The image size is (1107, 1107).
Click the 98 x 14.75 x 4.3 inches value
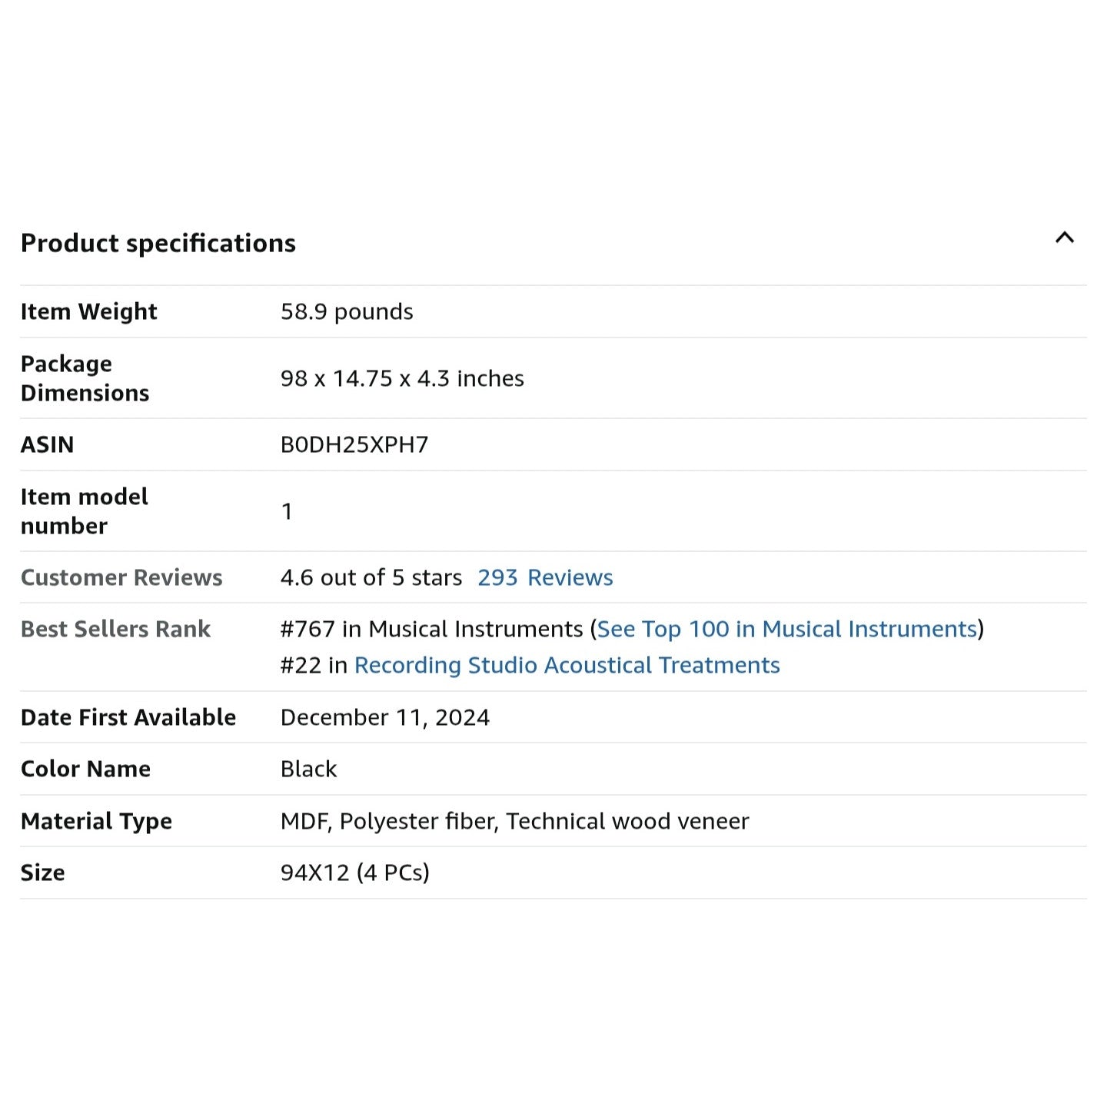pyautogui.click(x=402, y=378)
